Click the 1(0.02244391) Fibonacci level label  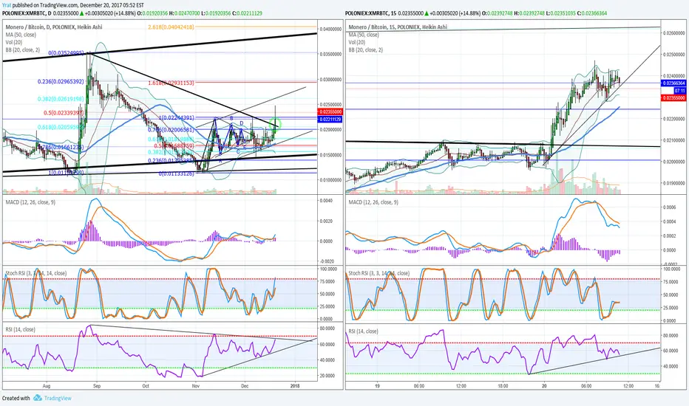[176, 117]
